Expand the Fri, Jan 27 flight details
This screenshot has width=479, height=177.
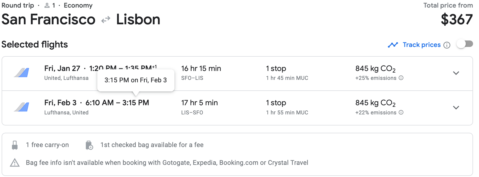click(456, 73)
